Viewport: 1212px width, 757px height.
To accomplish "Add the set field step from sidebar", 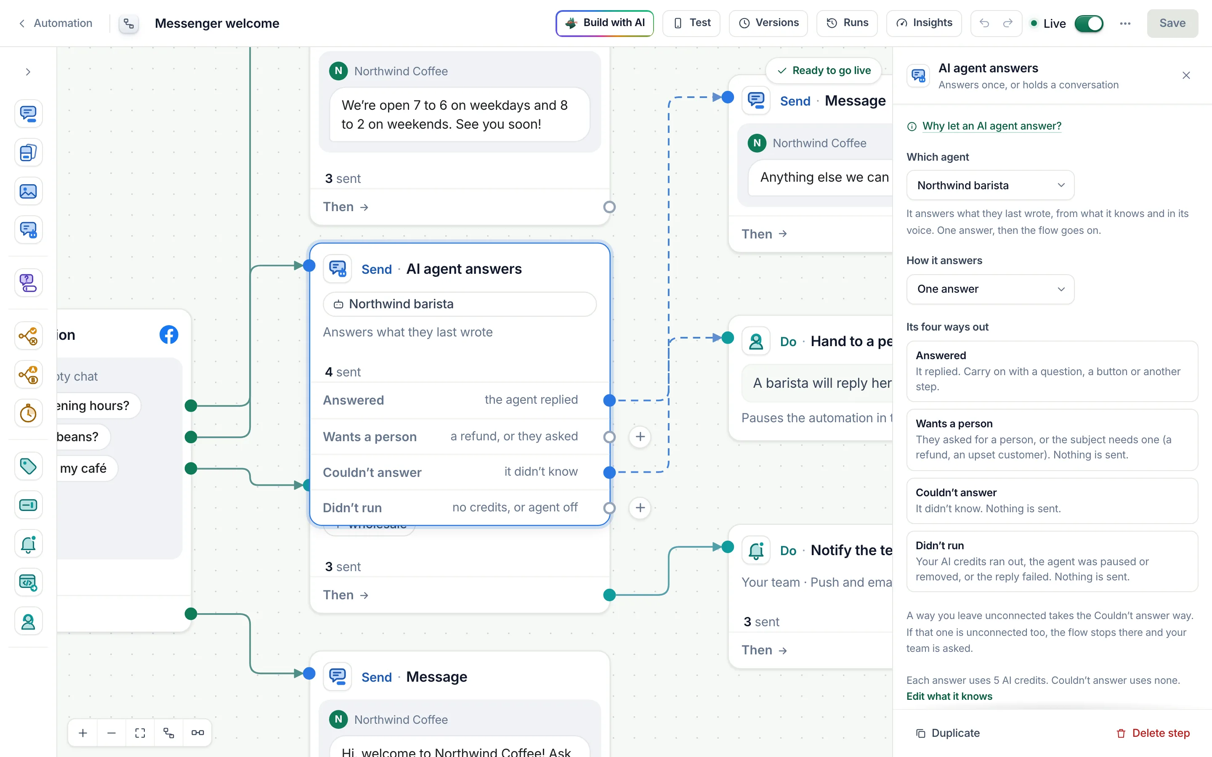I will (x=28, y=505).
